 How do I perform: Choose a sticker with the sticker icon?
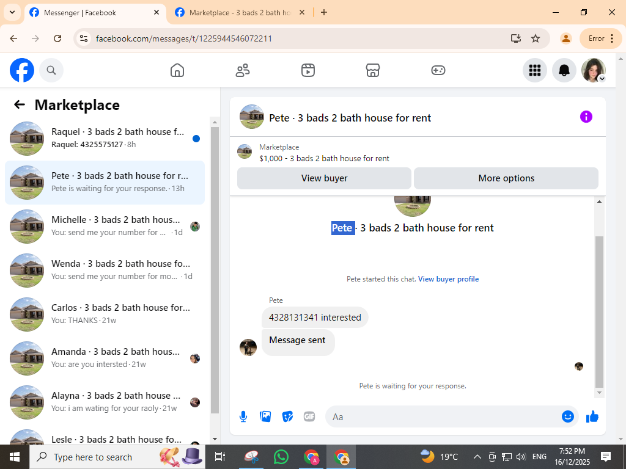coord(287,416)
